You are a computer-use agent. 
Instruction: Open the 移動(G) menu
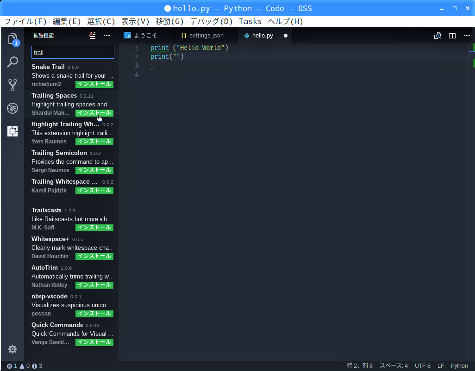pos(169,21)
